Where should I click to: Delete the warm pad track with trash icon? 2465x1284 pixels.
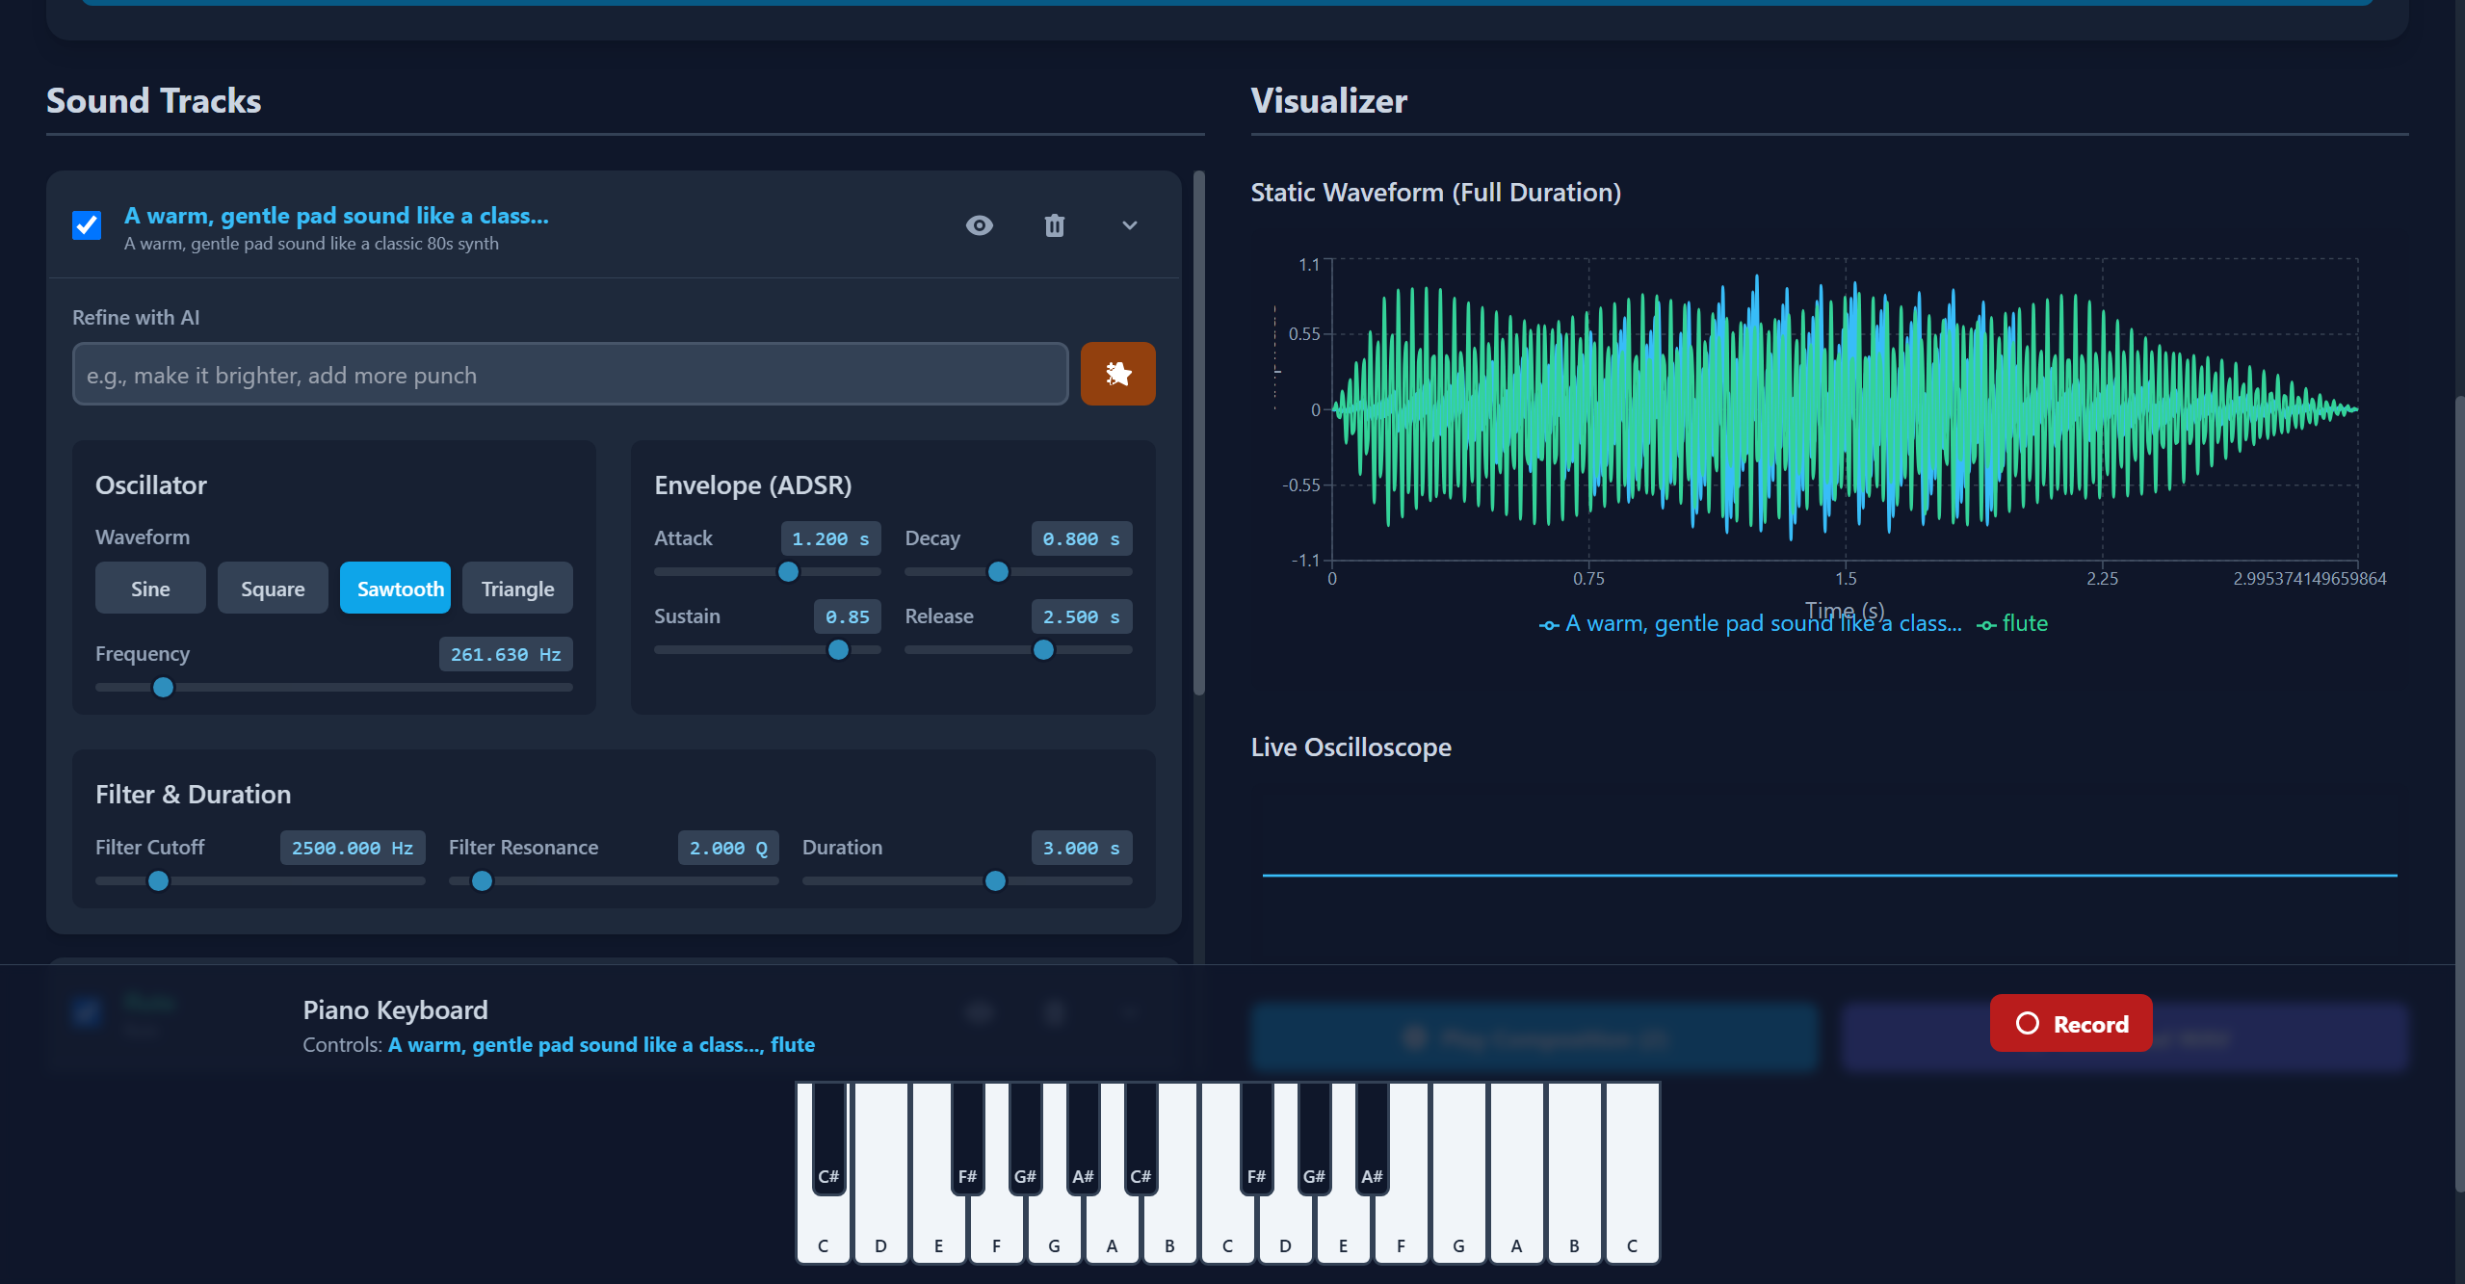click(1055, 225)
